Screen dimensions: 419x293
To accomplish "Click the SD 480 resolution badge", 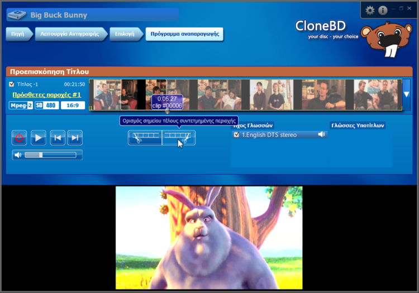I will pyautogui.click(x=46, y=105).
